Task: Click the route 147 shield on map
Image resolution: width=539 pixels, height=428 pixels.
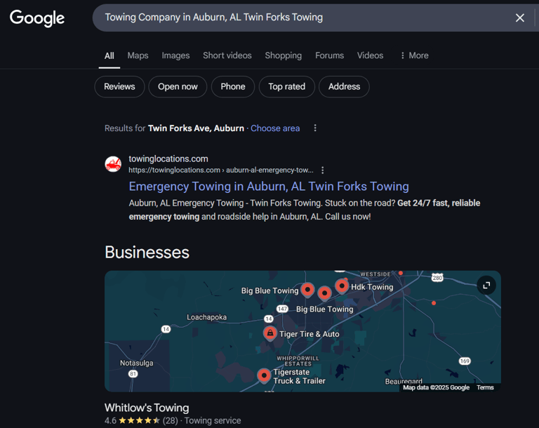Action: 282,309
